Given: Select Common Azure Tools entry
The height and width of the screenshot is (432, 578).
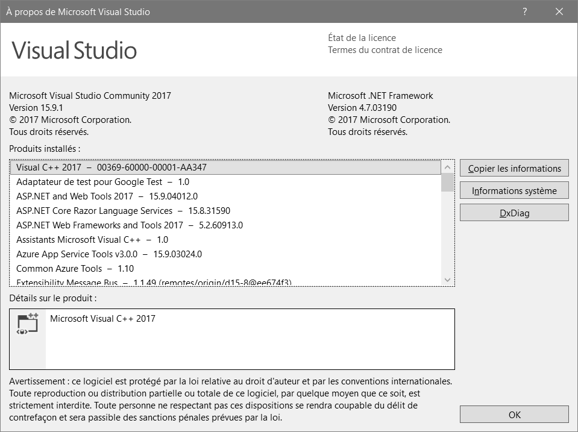Looking at the screenshot, I should pyautogui.click(x=225, y=268).
